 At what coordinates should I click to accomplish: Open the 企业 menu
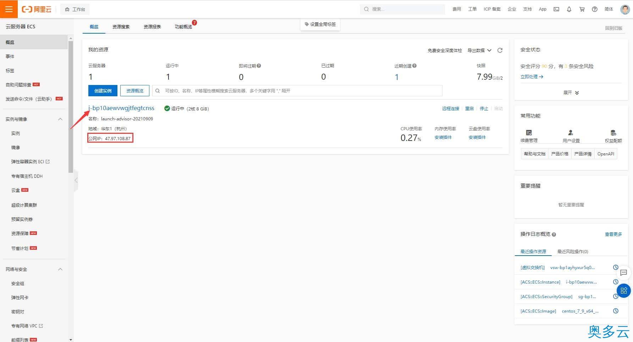[x=512, y=9]
